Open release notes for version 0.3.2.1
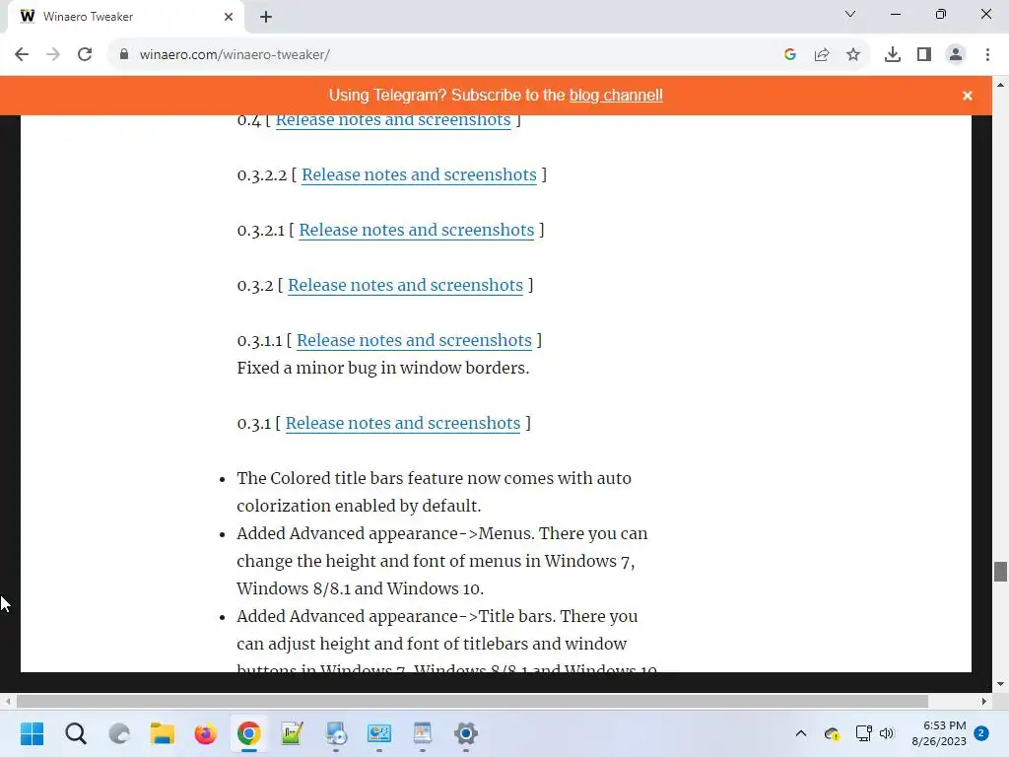 coord(417,231)
